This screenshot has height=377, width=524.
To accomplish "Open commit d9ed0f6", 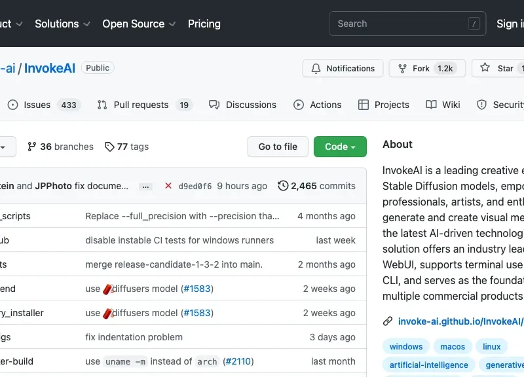I will (195, 187).
